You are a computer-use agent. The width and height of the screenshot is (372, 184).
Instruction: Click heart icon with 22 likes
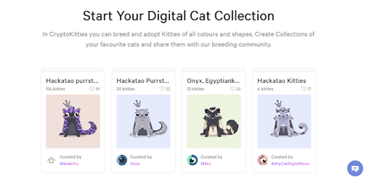click(162, 88)
